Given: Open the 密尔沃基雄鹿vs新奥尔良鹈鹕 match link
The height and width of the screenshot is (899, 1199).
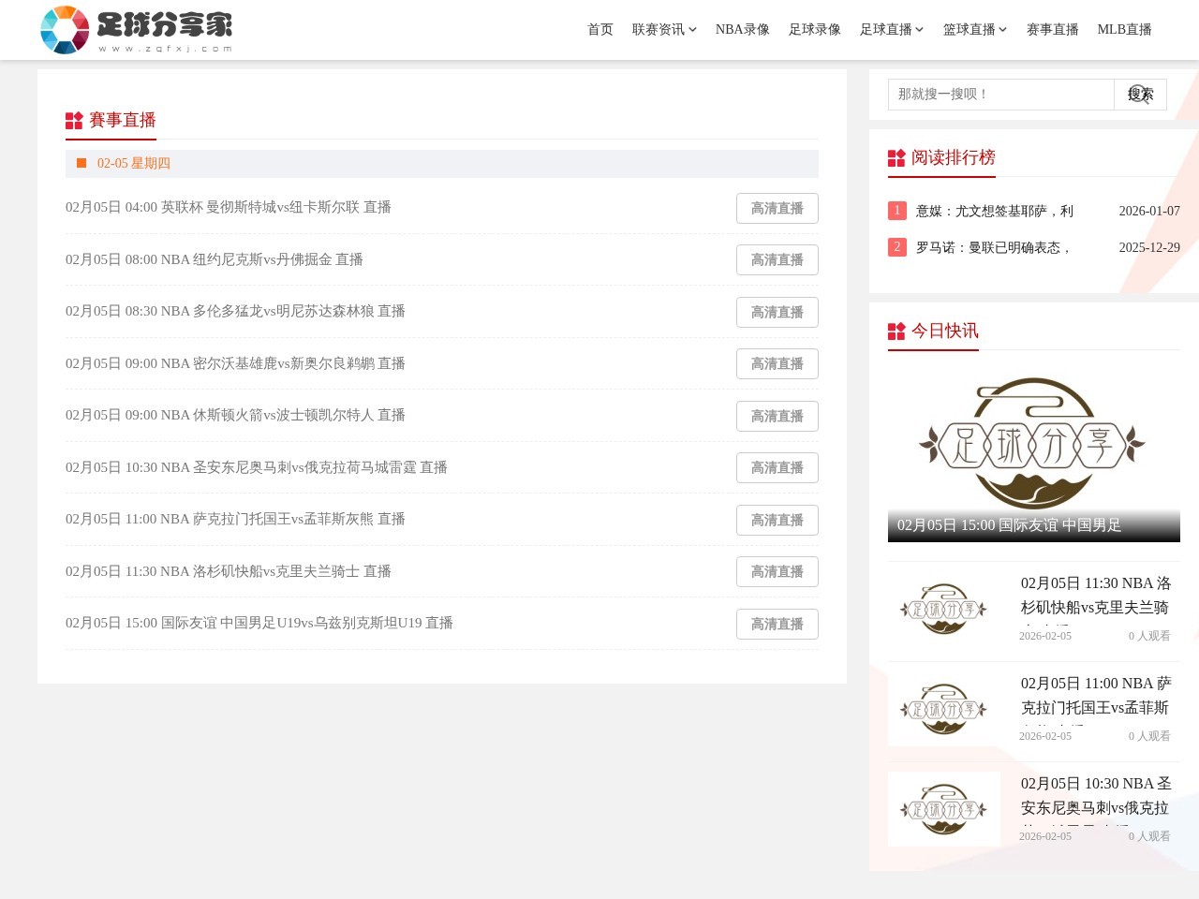Looking at the screenshot, I should [235, 363].
